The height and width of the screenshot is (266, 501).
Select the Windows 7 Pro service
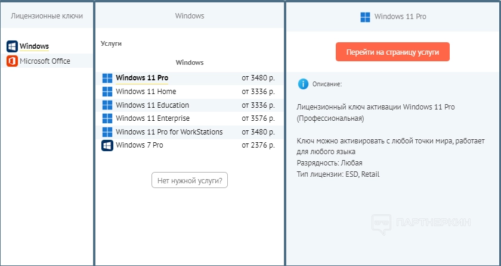(139, 145)
